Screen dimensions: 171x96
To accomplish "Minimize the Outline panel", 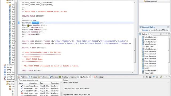I will 166,34.
